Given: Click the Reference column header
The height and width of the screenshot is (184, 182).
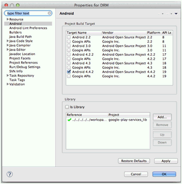Looking at the screenshot, I should [87, 115].
